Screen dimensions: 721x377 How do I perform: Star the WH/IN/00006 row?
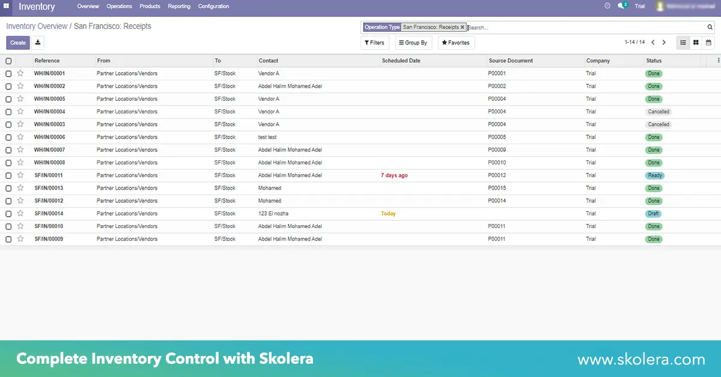(20, 137)
